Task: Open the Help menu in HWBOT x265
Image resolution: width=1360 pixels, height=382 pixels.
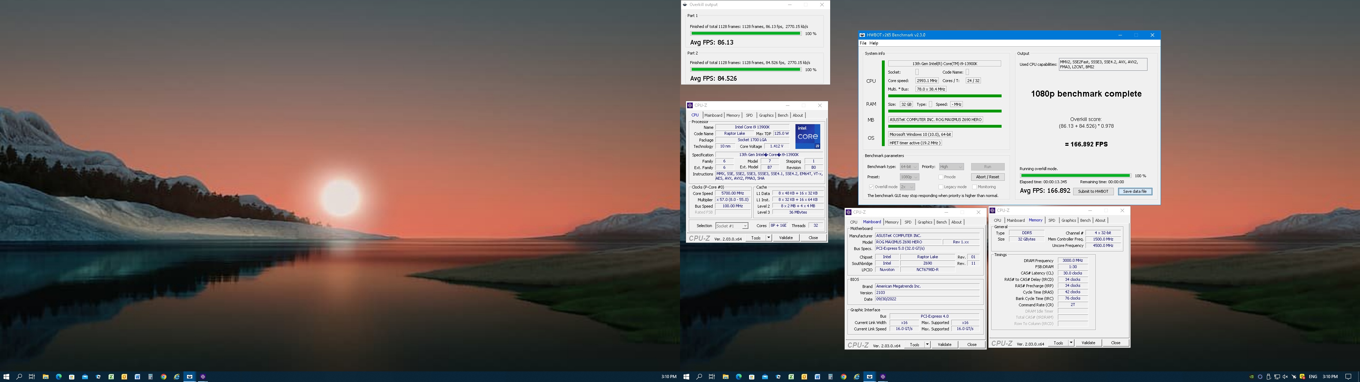Action: click(874, 43)
